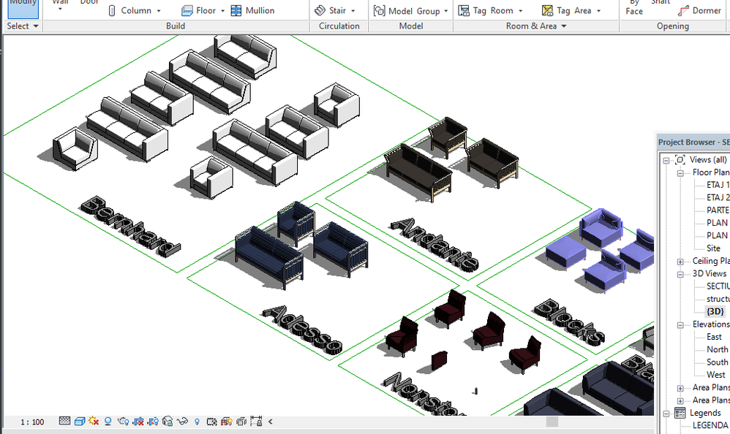Open the Visual Style cube icon
Viewport: 730px width, 434px height.
pyautogui.click(x=80, y=421)
